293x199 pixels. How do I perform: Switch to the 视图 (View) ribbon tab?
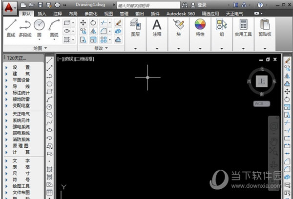coord(108,14)
